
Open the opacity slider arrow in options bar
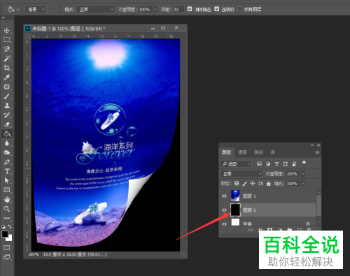(x=155, y=10)
